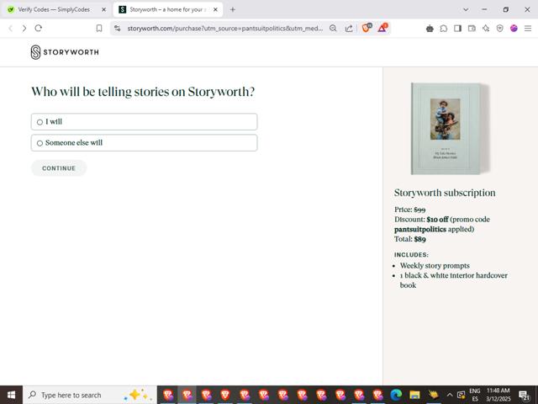Click the pantsuitpolitics promo code text
The width and height of the screenshot is (538, 404).
click(x=420, y=229)
